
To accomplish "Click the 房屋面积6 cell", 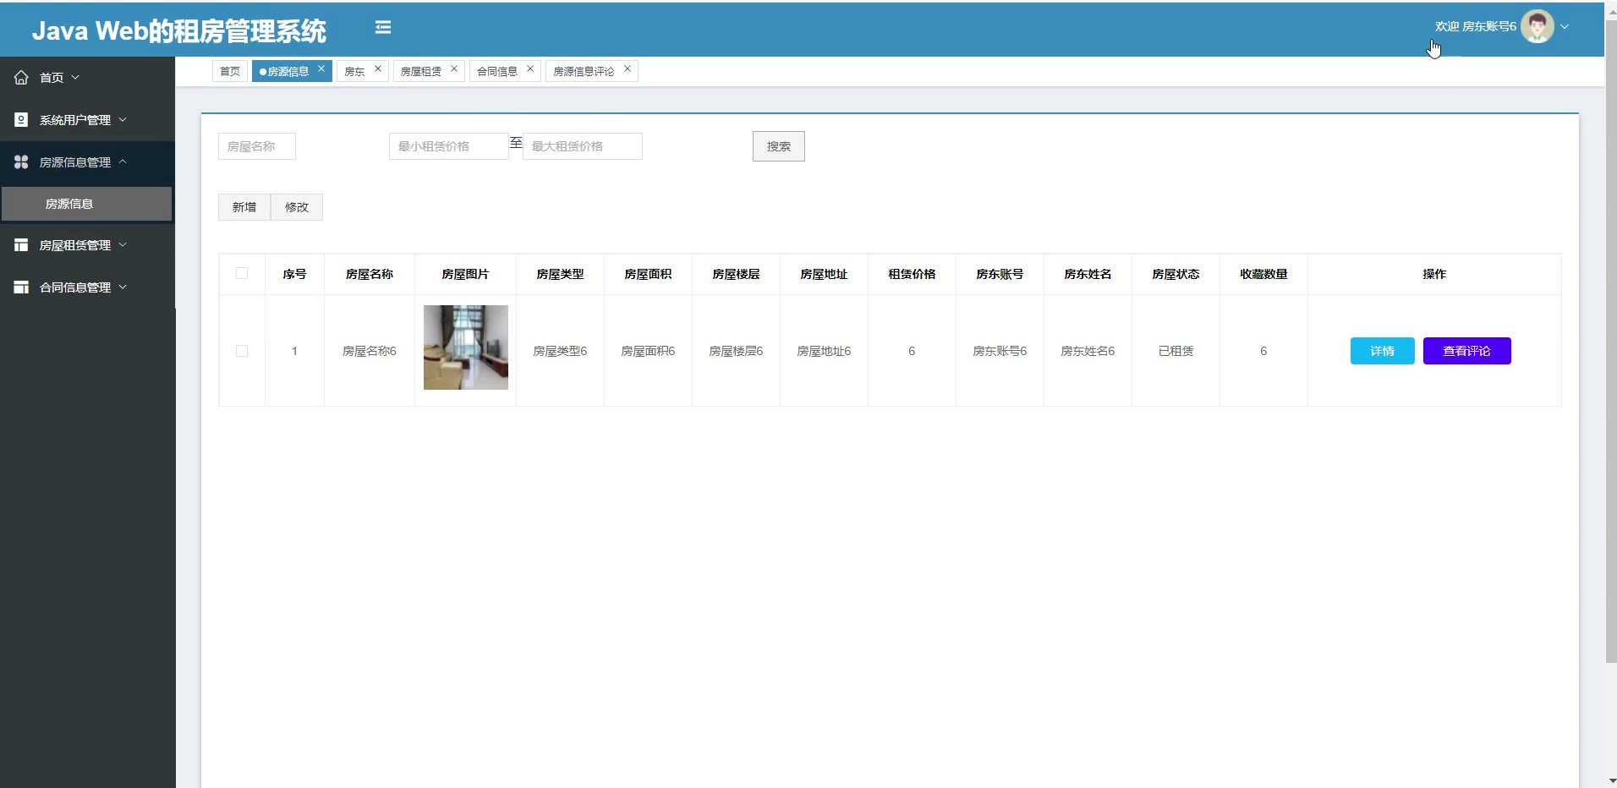I will coord(648,351).
